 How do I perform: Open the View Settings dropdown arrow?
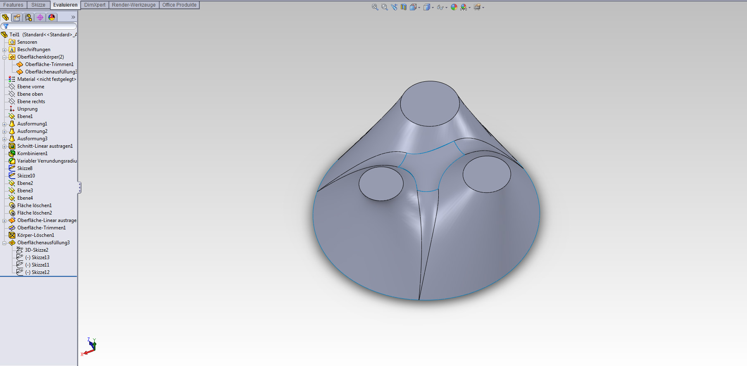483,7
